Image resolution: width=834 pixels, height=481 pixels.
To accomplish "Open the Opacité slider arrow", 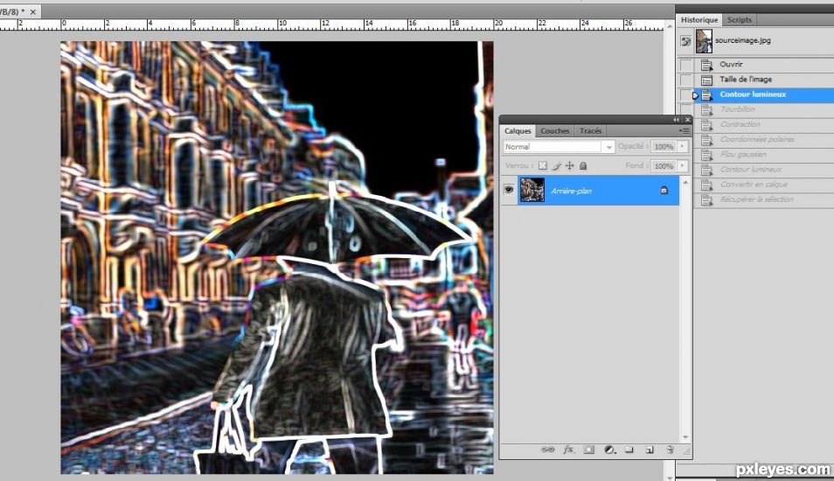I will coord(683,146).
